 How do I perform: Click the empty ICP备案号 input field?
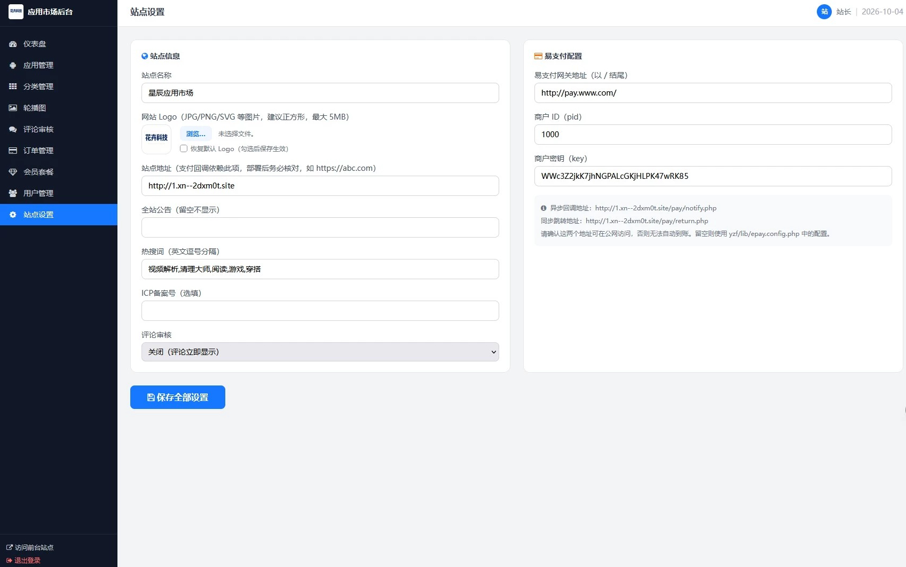point(320,311)
